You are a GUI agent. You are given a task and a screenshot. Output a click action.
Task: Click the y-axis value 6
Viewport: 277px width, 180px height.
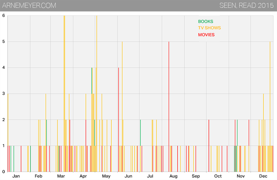point(4,15)
